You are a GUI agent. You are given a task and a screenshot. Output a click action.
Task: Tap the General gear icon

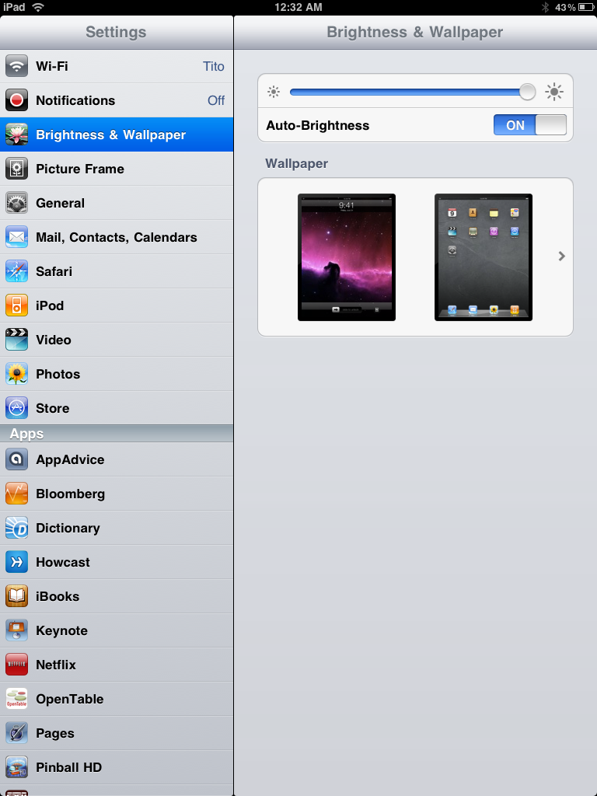click(x=17, y=203)
